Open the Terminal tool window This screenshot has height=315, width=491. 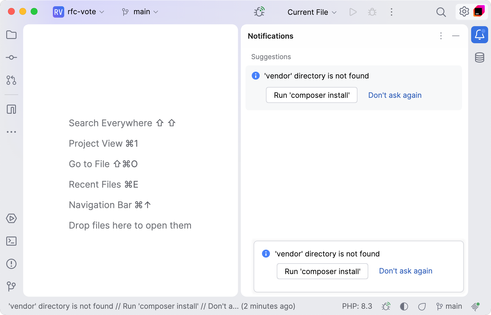[x=11, y=241]
